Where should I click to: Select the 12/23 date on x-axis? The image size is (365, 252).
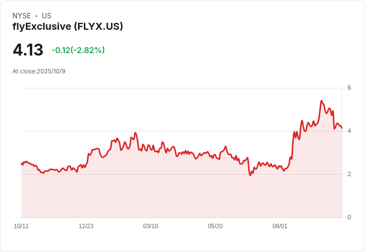click(x=86, y=226)
